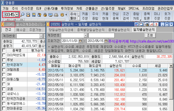
Task: Tick the SK텔레콤 checkbox
Action: (x=4, y=70)
